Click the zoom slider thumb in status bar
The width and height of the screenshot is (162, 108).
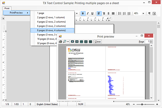point(142,104)
